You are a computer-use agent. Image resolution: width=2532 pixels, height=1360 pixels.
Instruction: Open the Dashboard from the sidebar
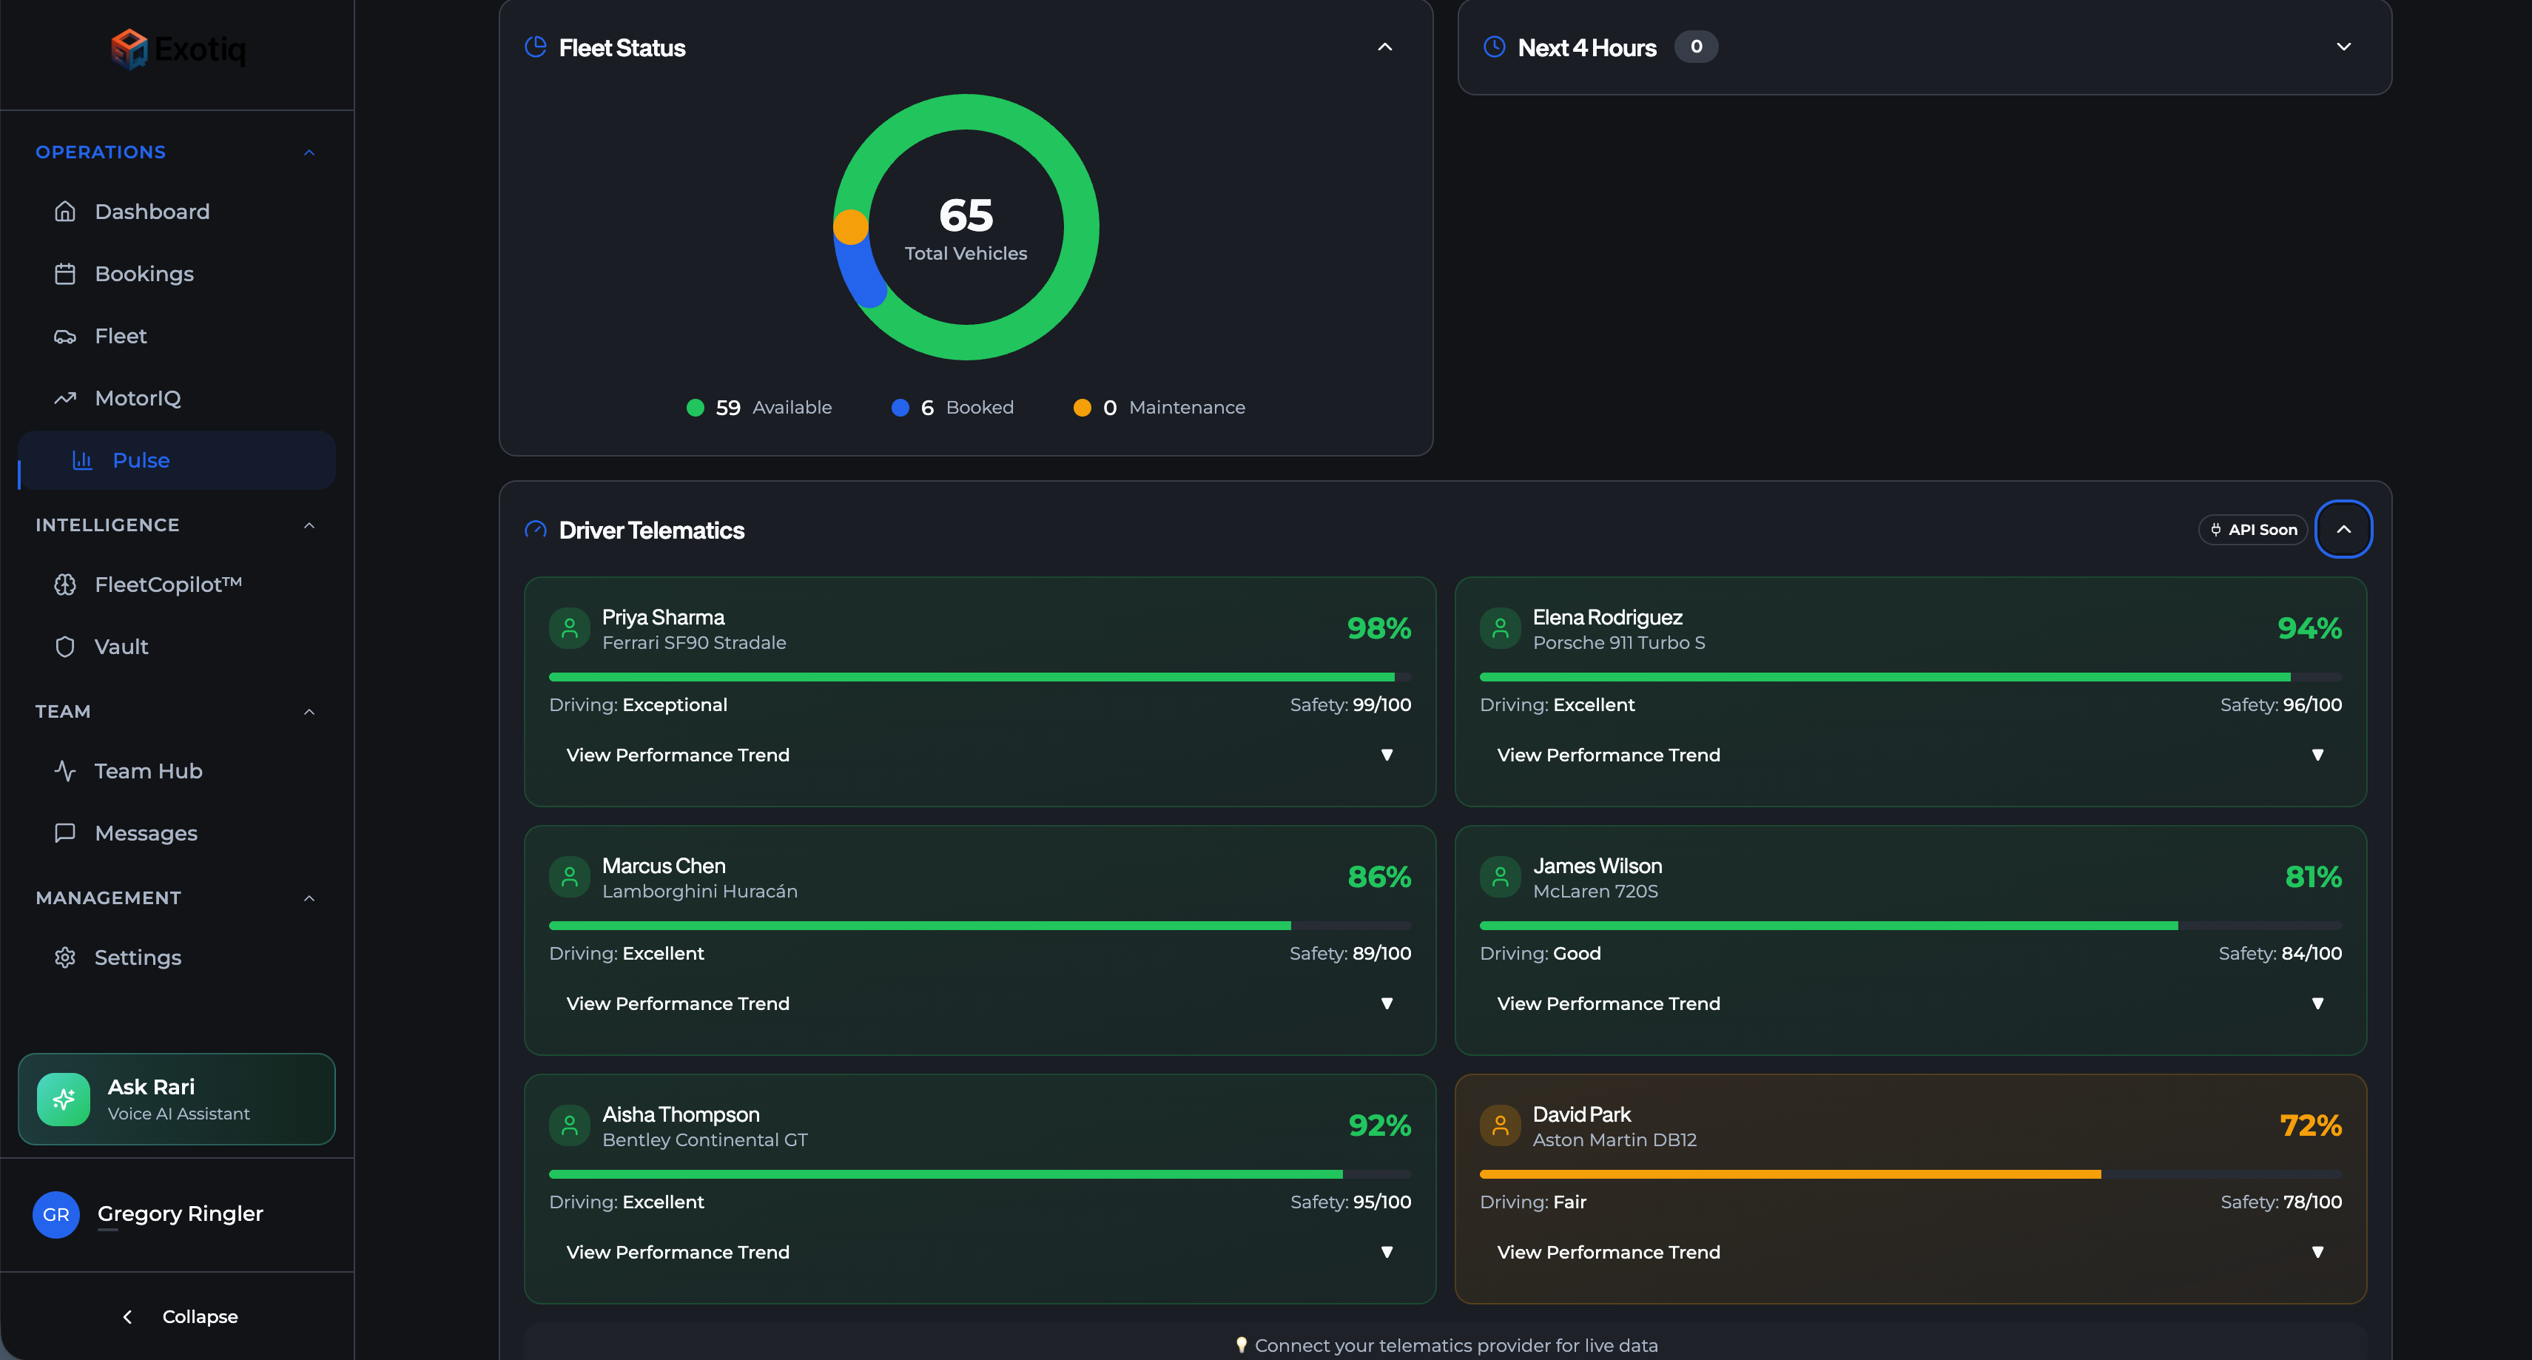tap(152, 212)
